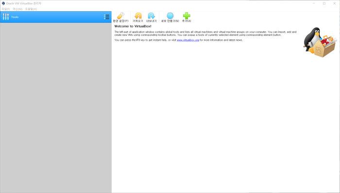Open the Machine (머신) menu
Viewport: 340px width, 193px height.
pyautogui.click(x=17, y=9)
